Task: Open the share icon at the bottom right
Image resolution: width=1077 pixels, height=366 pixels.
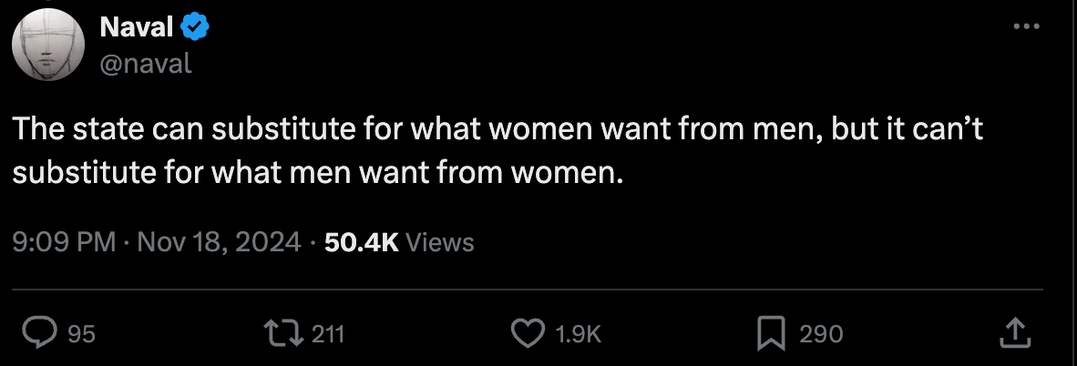Action: pos(1014,334)
